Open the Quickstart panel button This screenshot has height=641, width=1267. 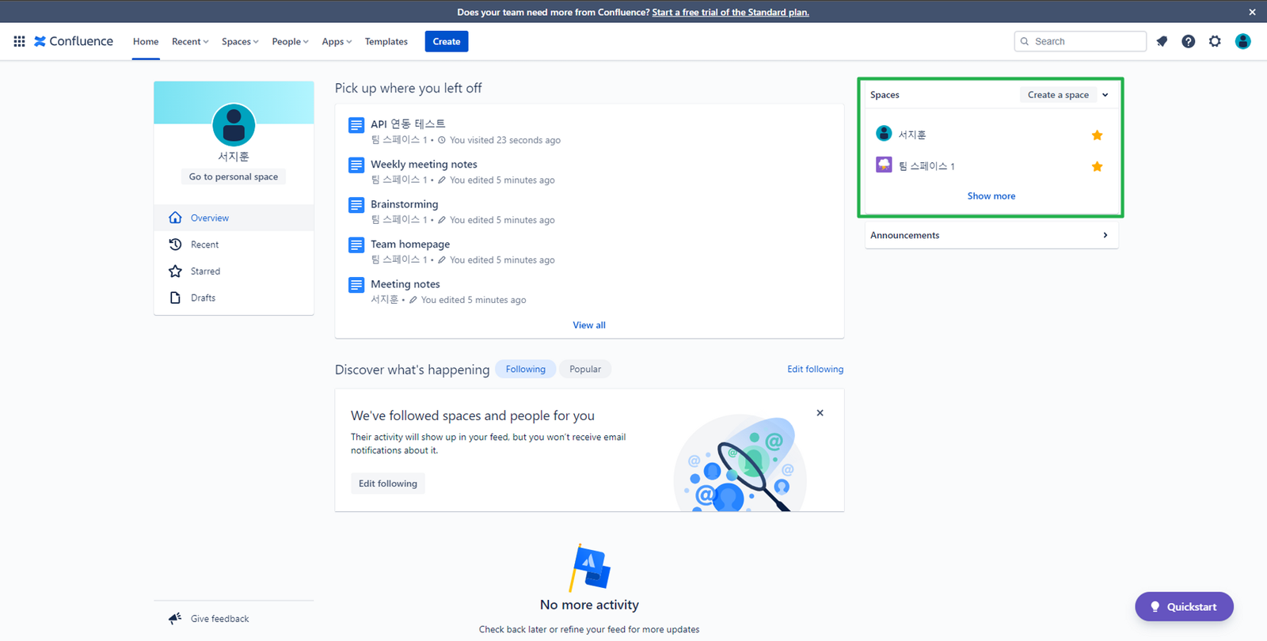pos(1184,607)
